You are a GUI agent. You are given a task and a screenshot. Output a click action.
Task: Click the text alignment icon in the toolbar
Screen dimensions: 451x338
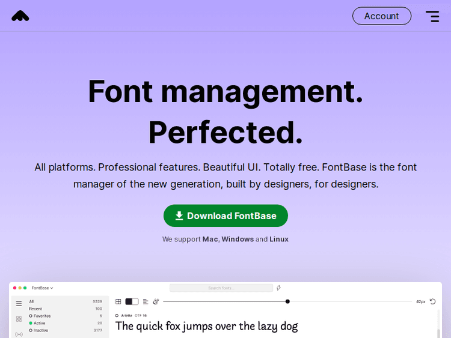pos(146,301)
